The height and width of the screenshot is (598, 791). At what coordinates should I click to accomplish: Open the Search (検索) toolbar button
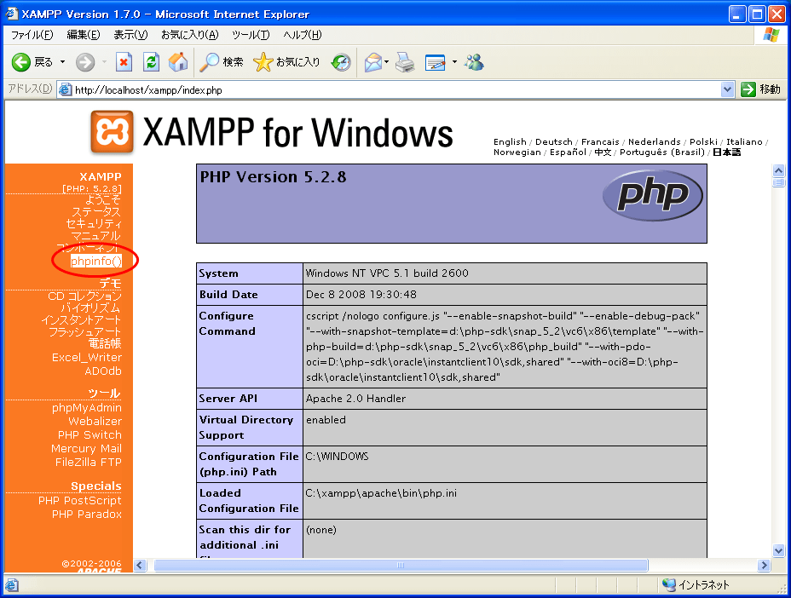[x=222, y=62]
